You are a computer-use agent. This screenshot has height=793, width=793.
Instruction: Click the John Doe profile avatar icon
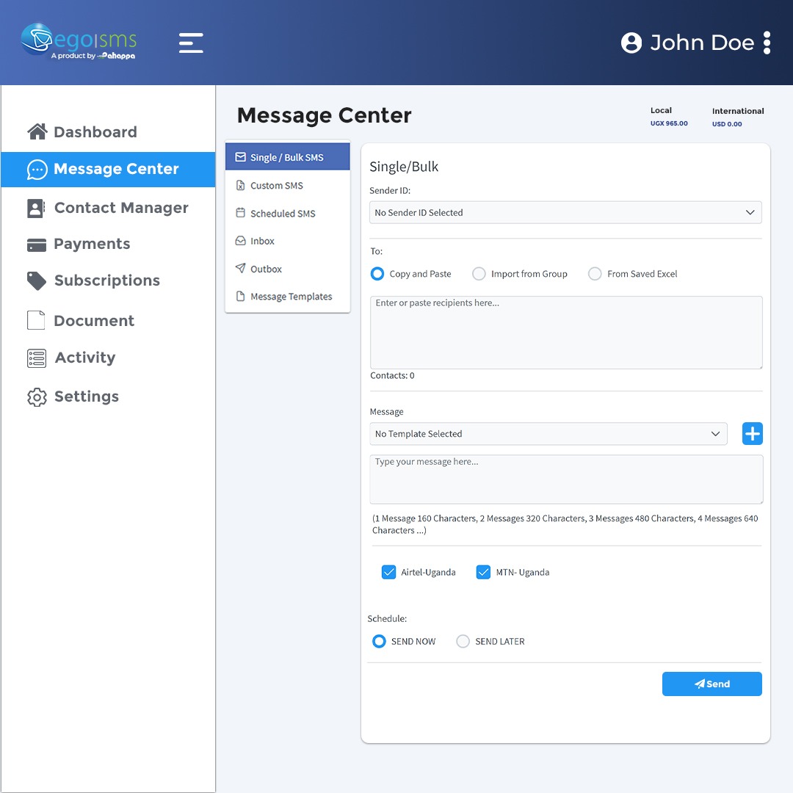(x=631, y=43)
